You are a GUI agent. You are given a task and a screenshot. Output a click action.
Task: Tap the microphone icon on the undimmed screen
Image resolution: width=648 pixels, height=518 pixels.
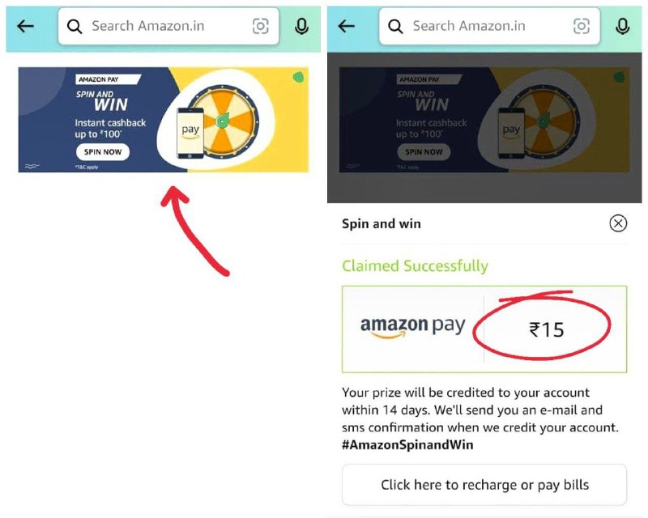[301, 27]
